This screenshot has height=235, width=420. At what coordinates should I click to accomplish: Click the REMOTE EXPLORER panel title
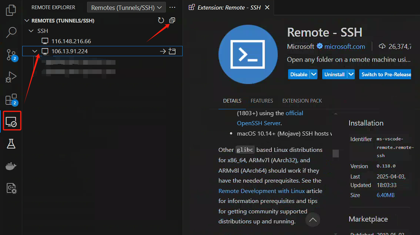pos(53,7)
